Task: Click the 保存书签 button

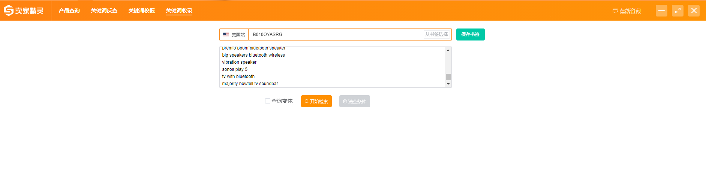Action: (x=471, y=34)
